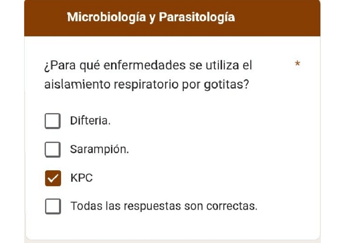Uncheck the KPC checkbox
Viewport: 345px width, 243px height.
(x=52, y=178)
